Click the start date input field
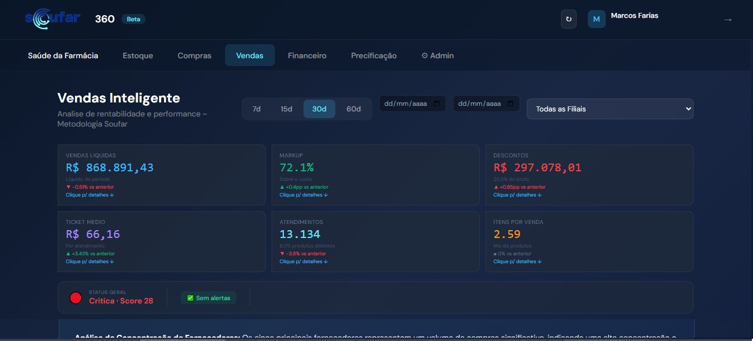The width and height of the screenshot is (753, 341). (413, 104)
